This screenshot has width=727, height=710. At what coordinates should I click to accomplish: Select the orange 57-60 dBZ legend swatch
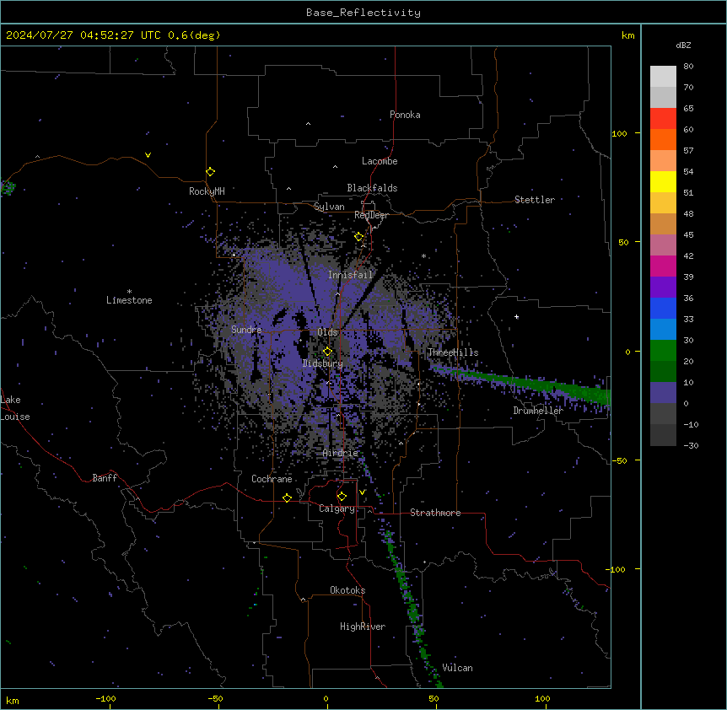663,139
